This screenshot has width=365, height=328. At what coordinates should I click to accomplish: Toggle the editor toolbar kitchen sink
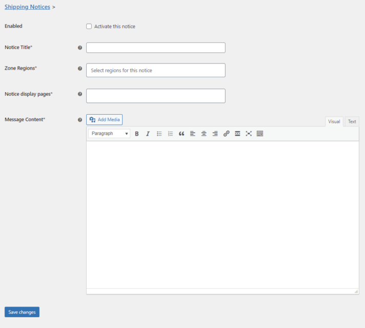tap(260, 134)
